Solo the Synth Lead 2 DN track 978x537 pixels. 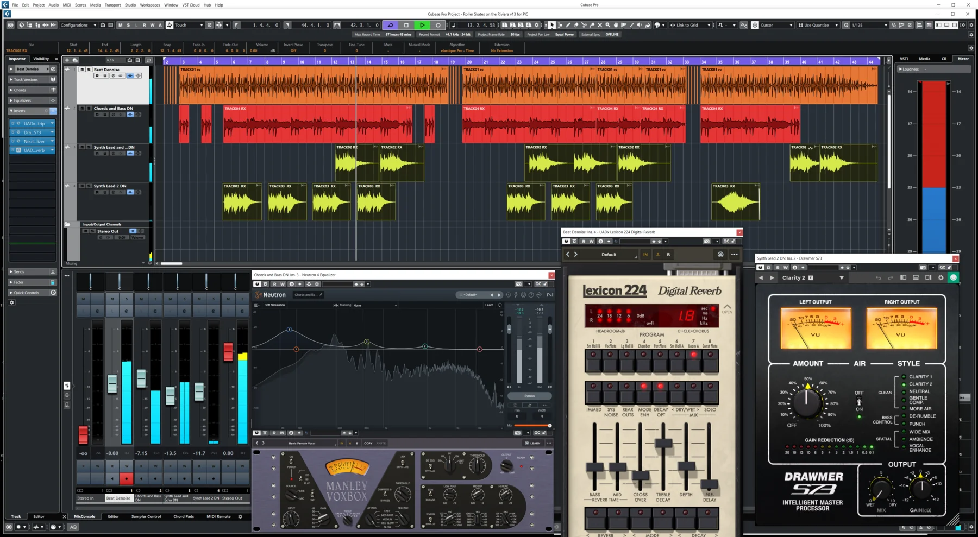click(89, 186)
